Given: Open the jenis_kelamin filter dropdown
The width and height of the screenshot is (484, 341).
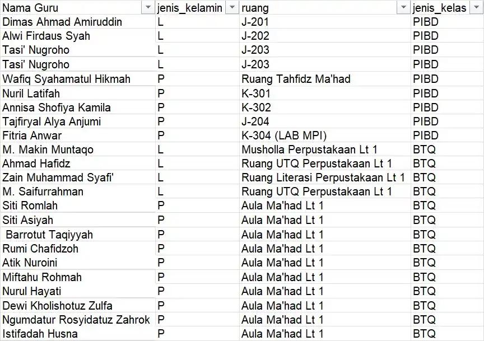Looking at the screenshot, I should [x=232, y=7].
